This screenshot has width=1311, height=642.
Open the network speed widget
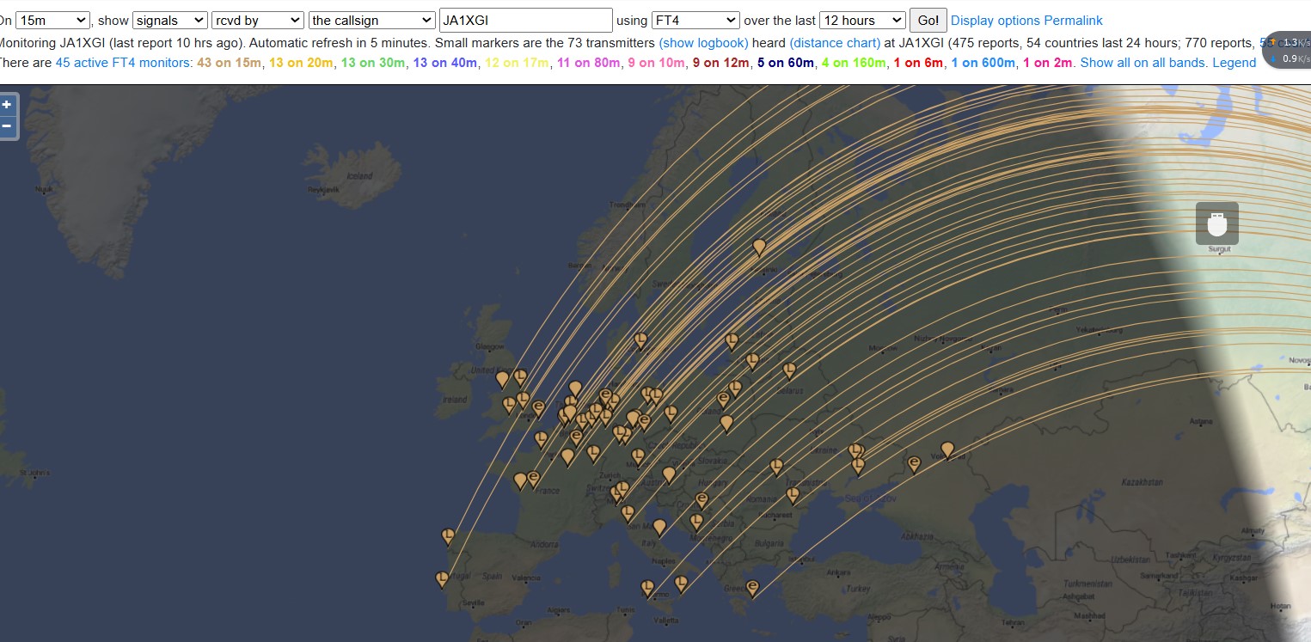click(1288, 50)
